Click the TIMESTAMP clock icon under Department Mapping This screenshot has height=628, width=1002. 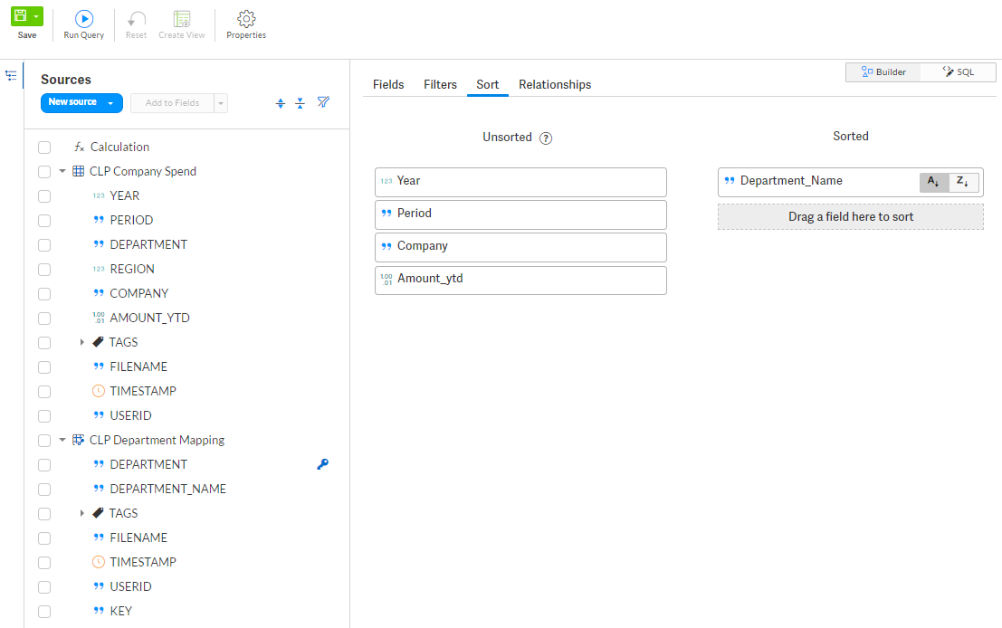pyautogui.click(x=99, y=562)
